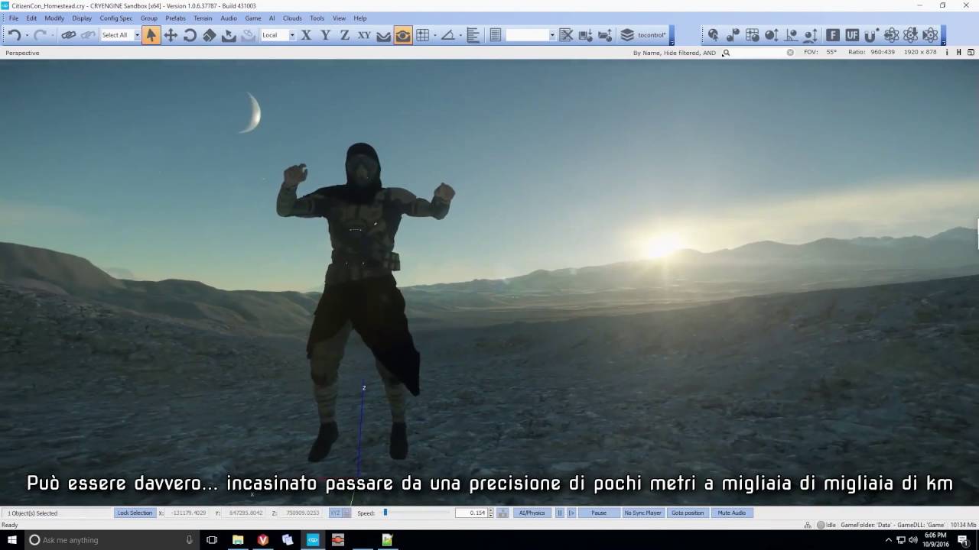Click the Freeze F icon
The height and width of the screenshot is (550, 979).
(x=833, y=35)
